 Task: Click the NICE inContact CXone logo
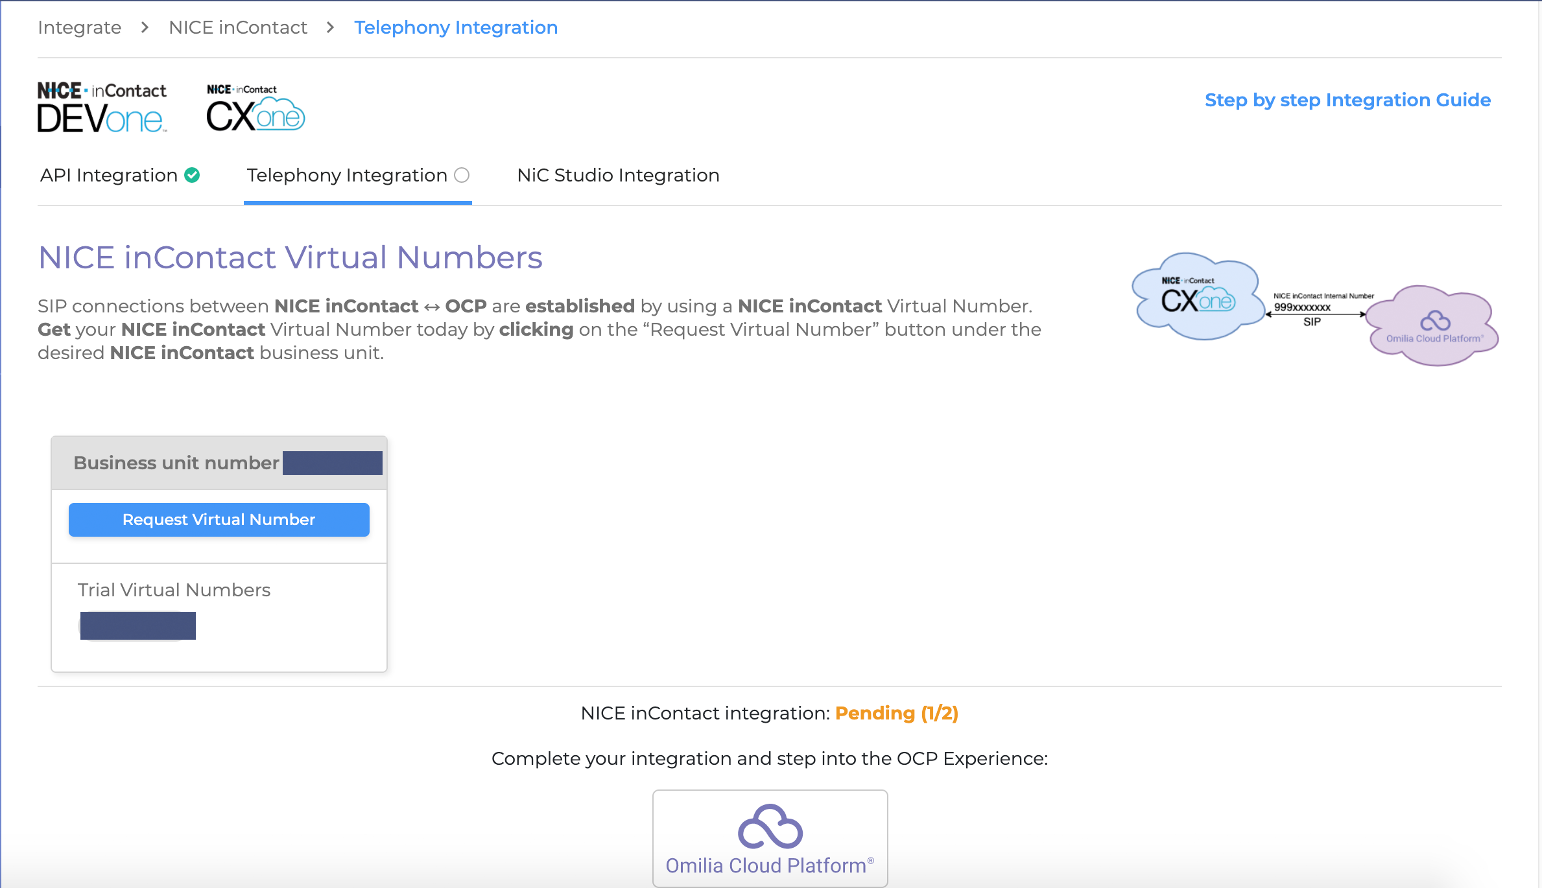pos(255,108)
